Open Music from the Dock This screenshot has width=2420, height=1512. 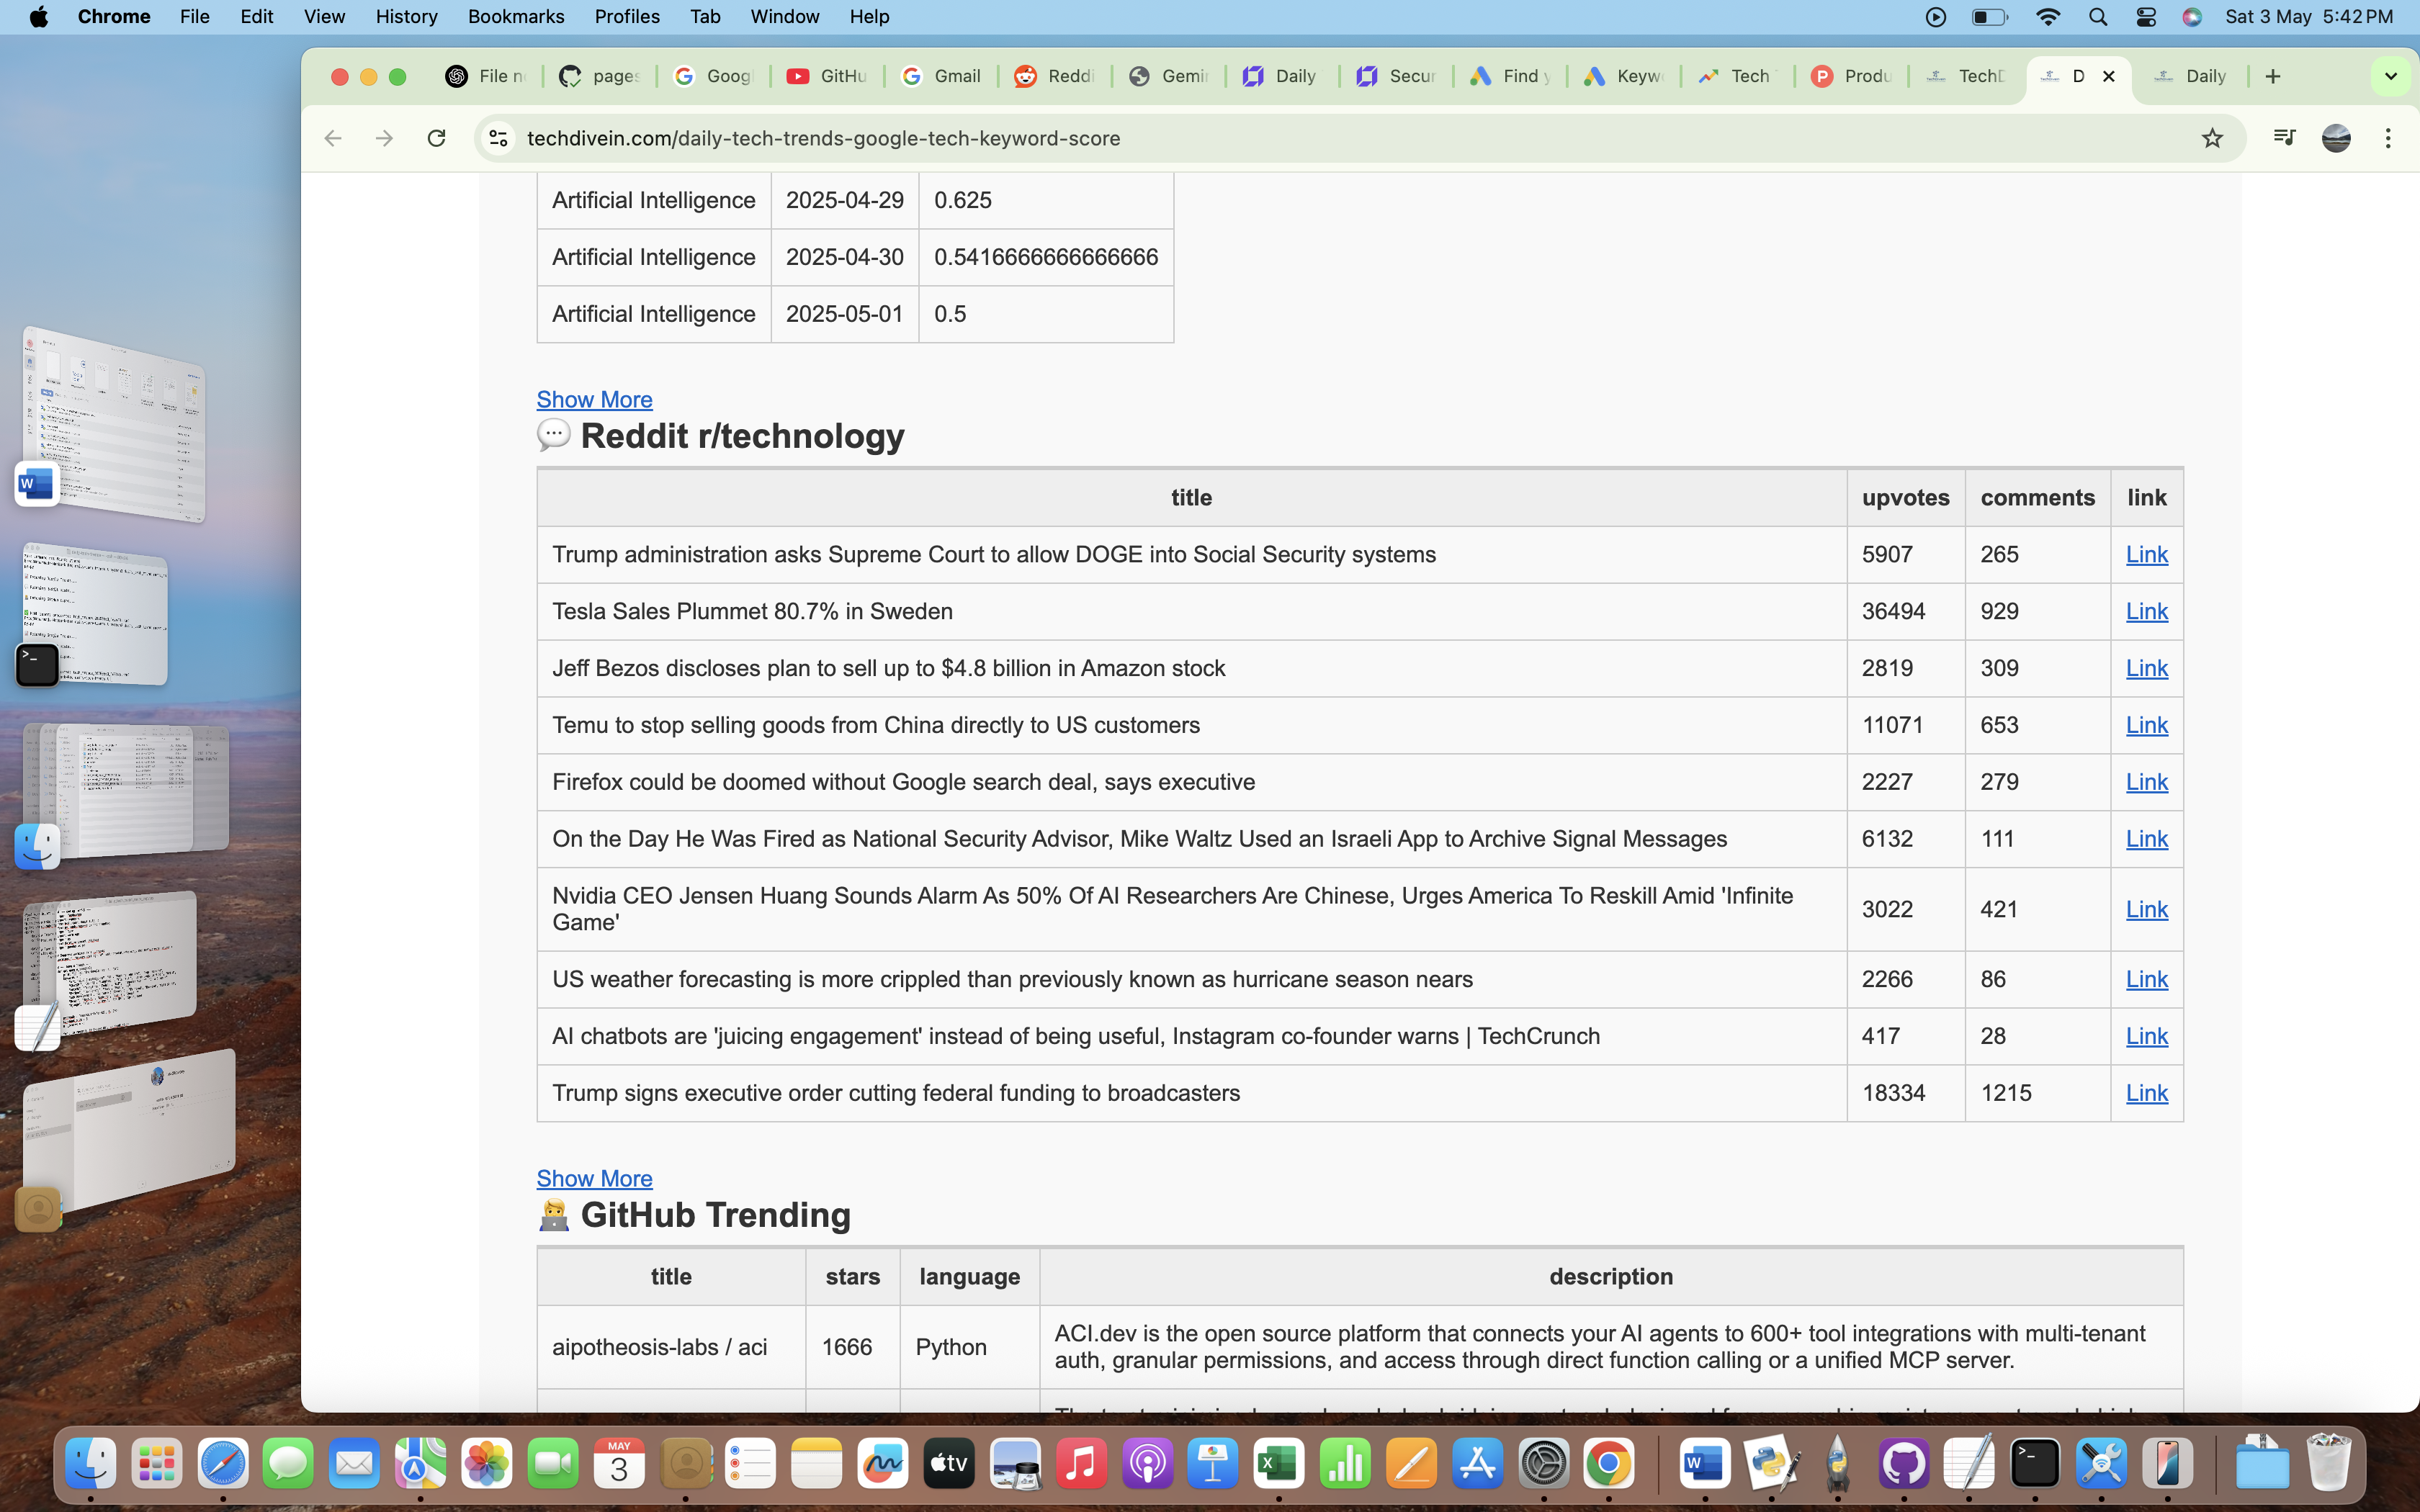[1081, 1464]
